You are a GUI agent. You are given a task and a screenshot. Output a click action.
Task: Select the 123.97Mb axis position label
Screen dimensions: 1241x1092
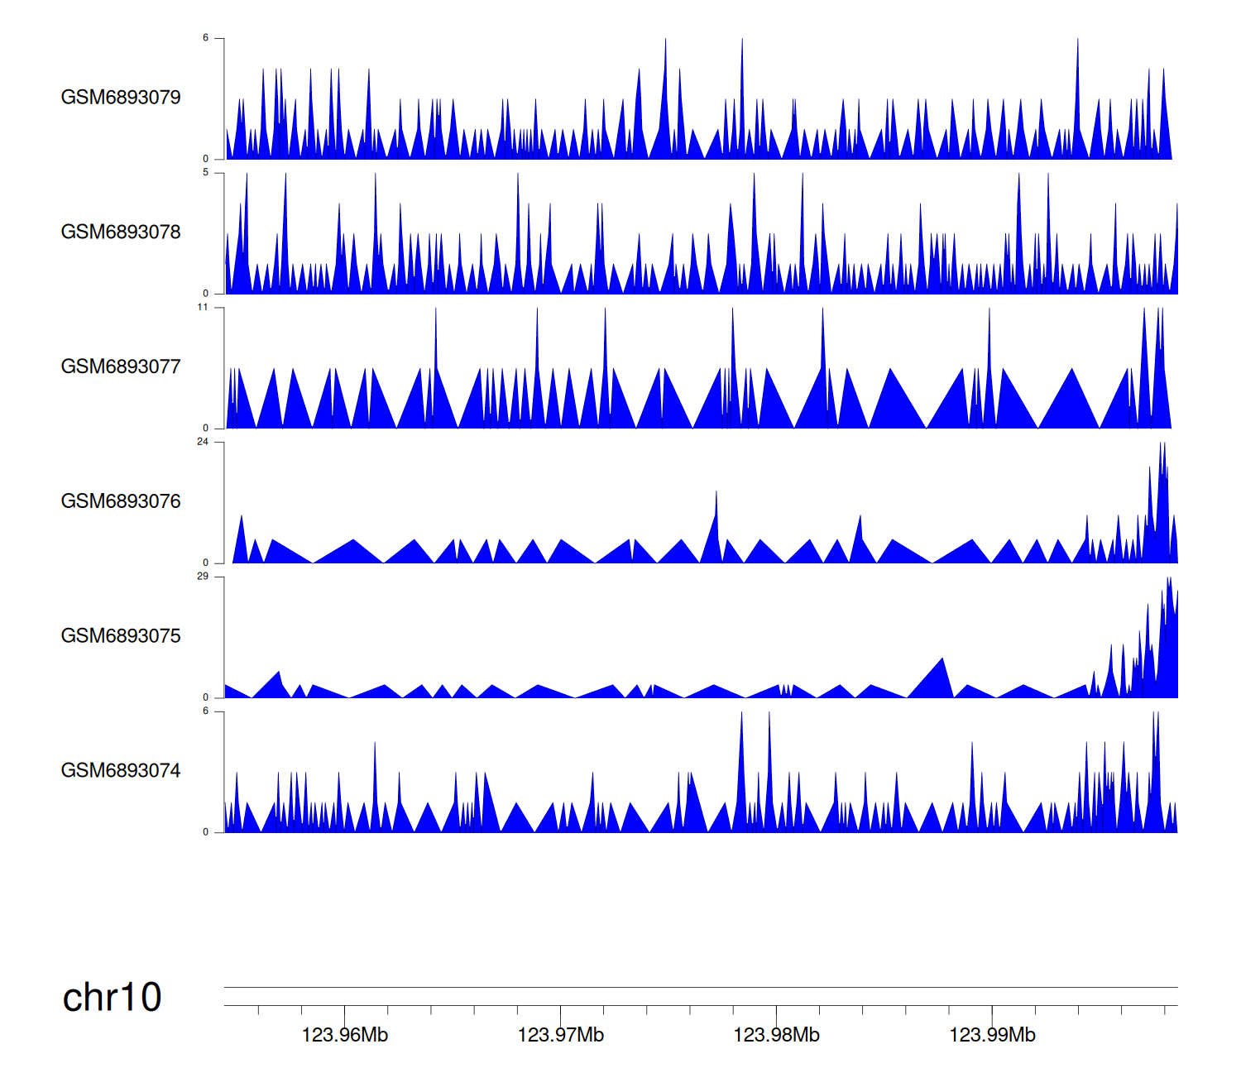(x=561, y=1035)
